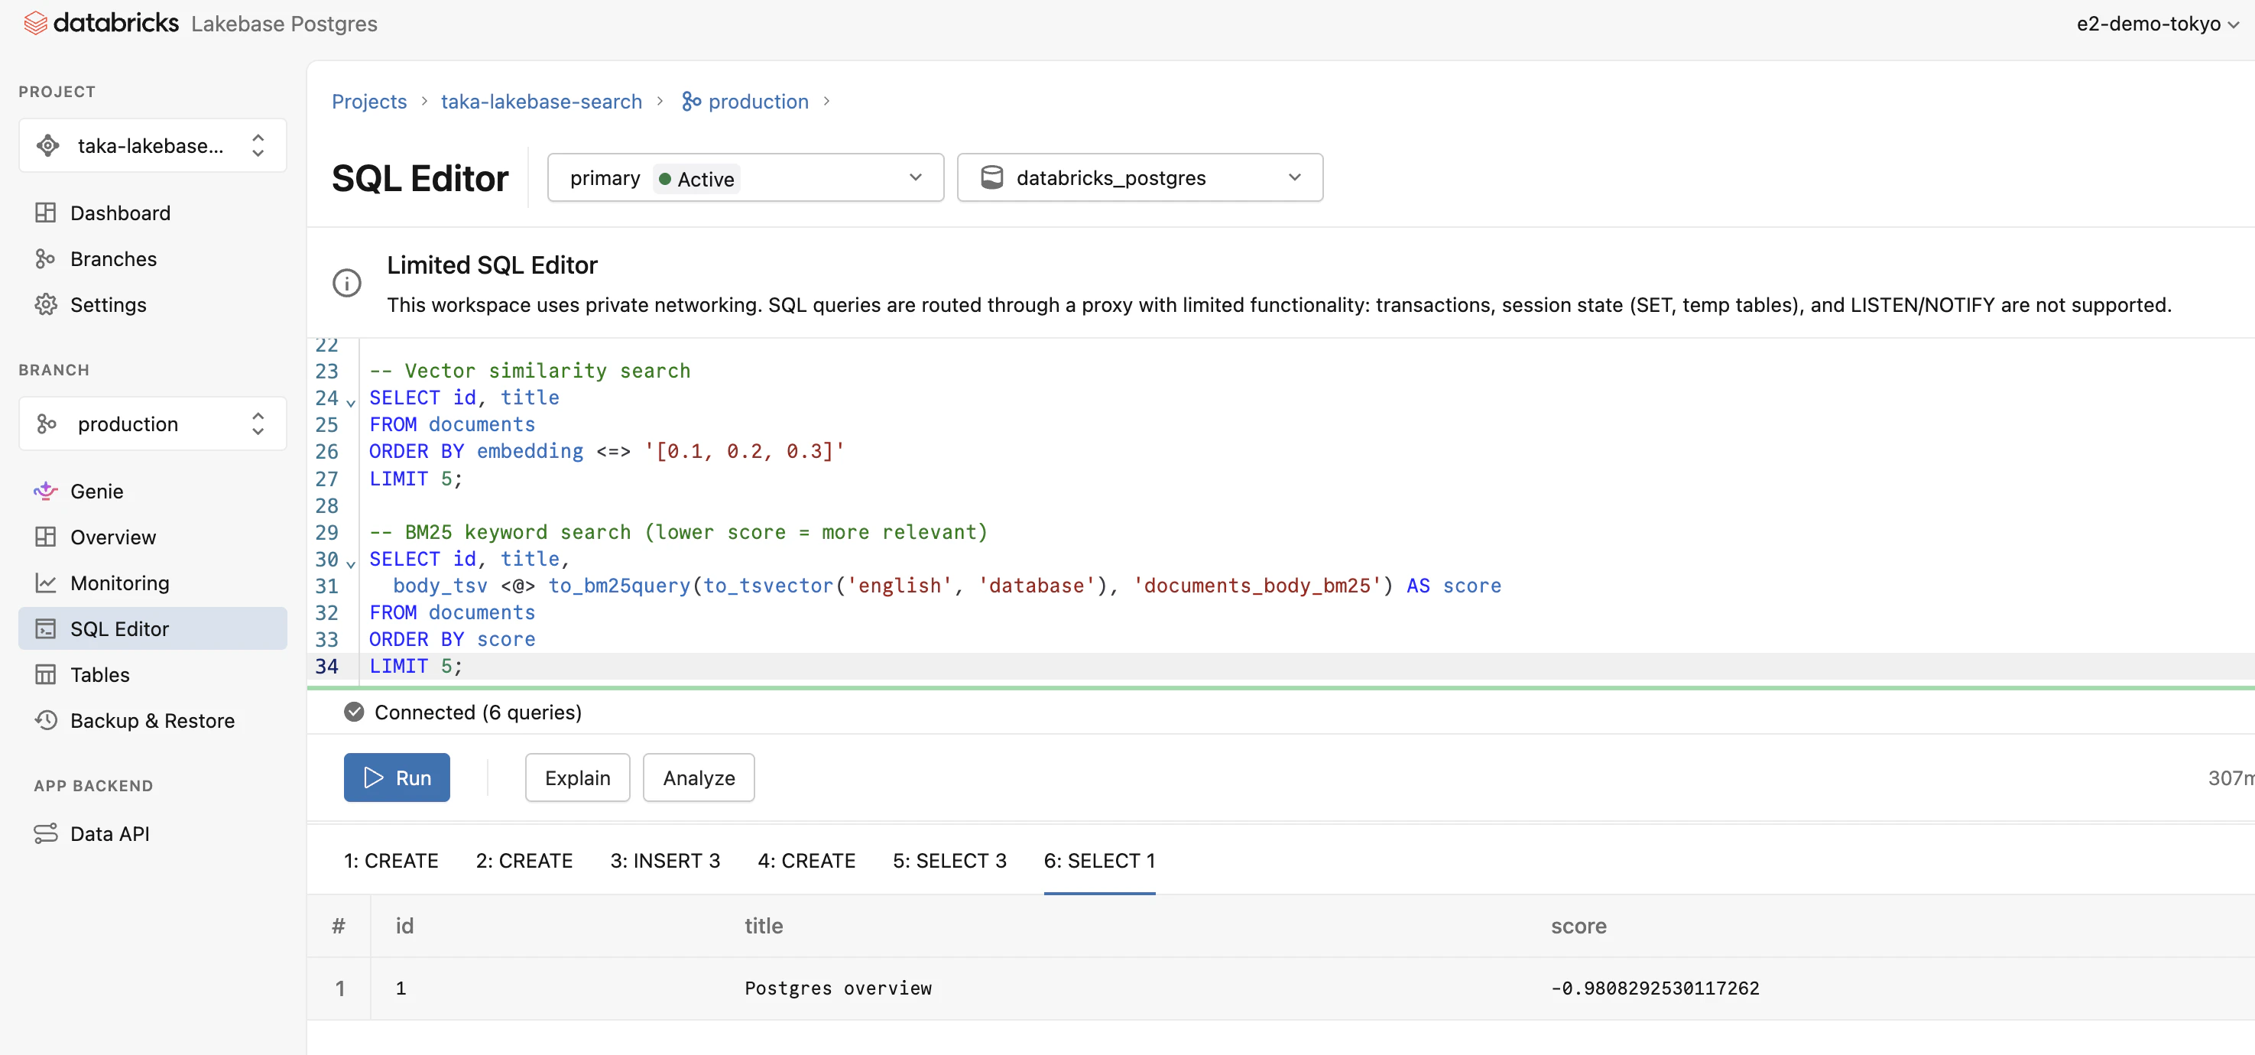Select result tab 6: SELECT 1
Screen dimensions: 2255x1055
click(1099, 860)
